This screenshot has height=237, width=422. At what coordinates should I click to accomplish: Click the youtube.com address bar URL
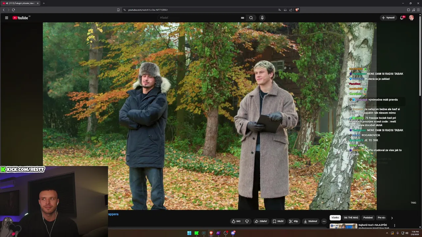click(x=148, y=10)
